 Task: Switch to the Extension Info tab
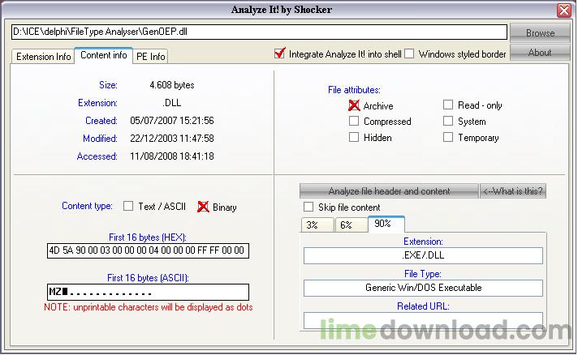pos(43,57)
